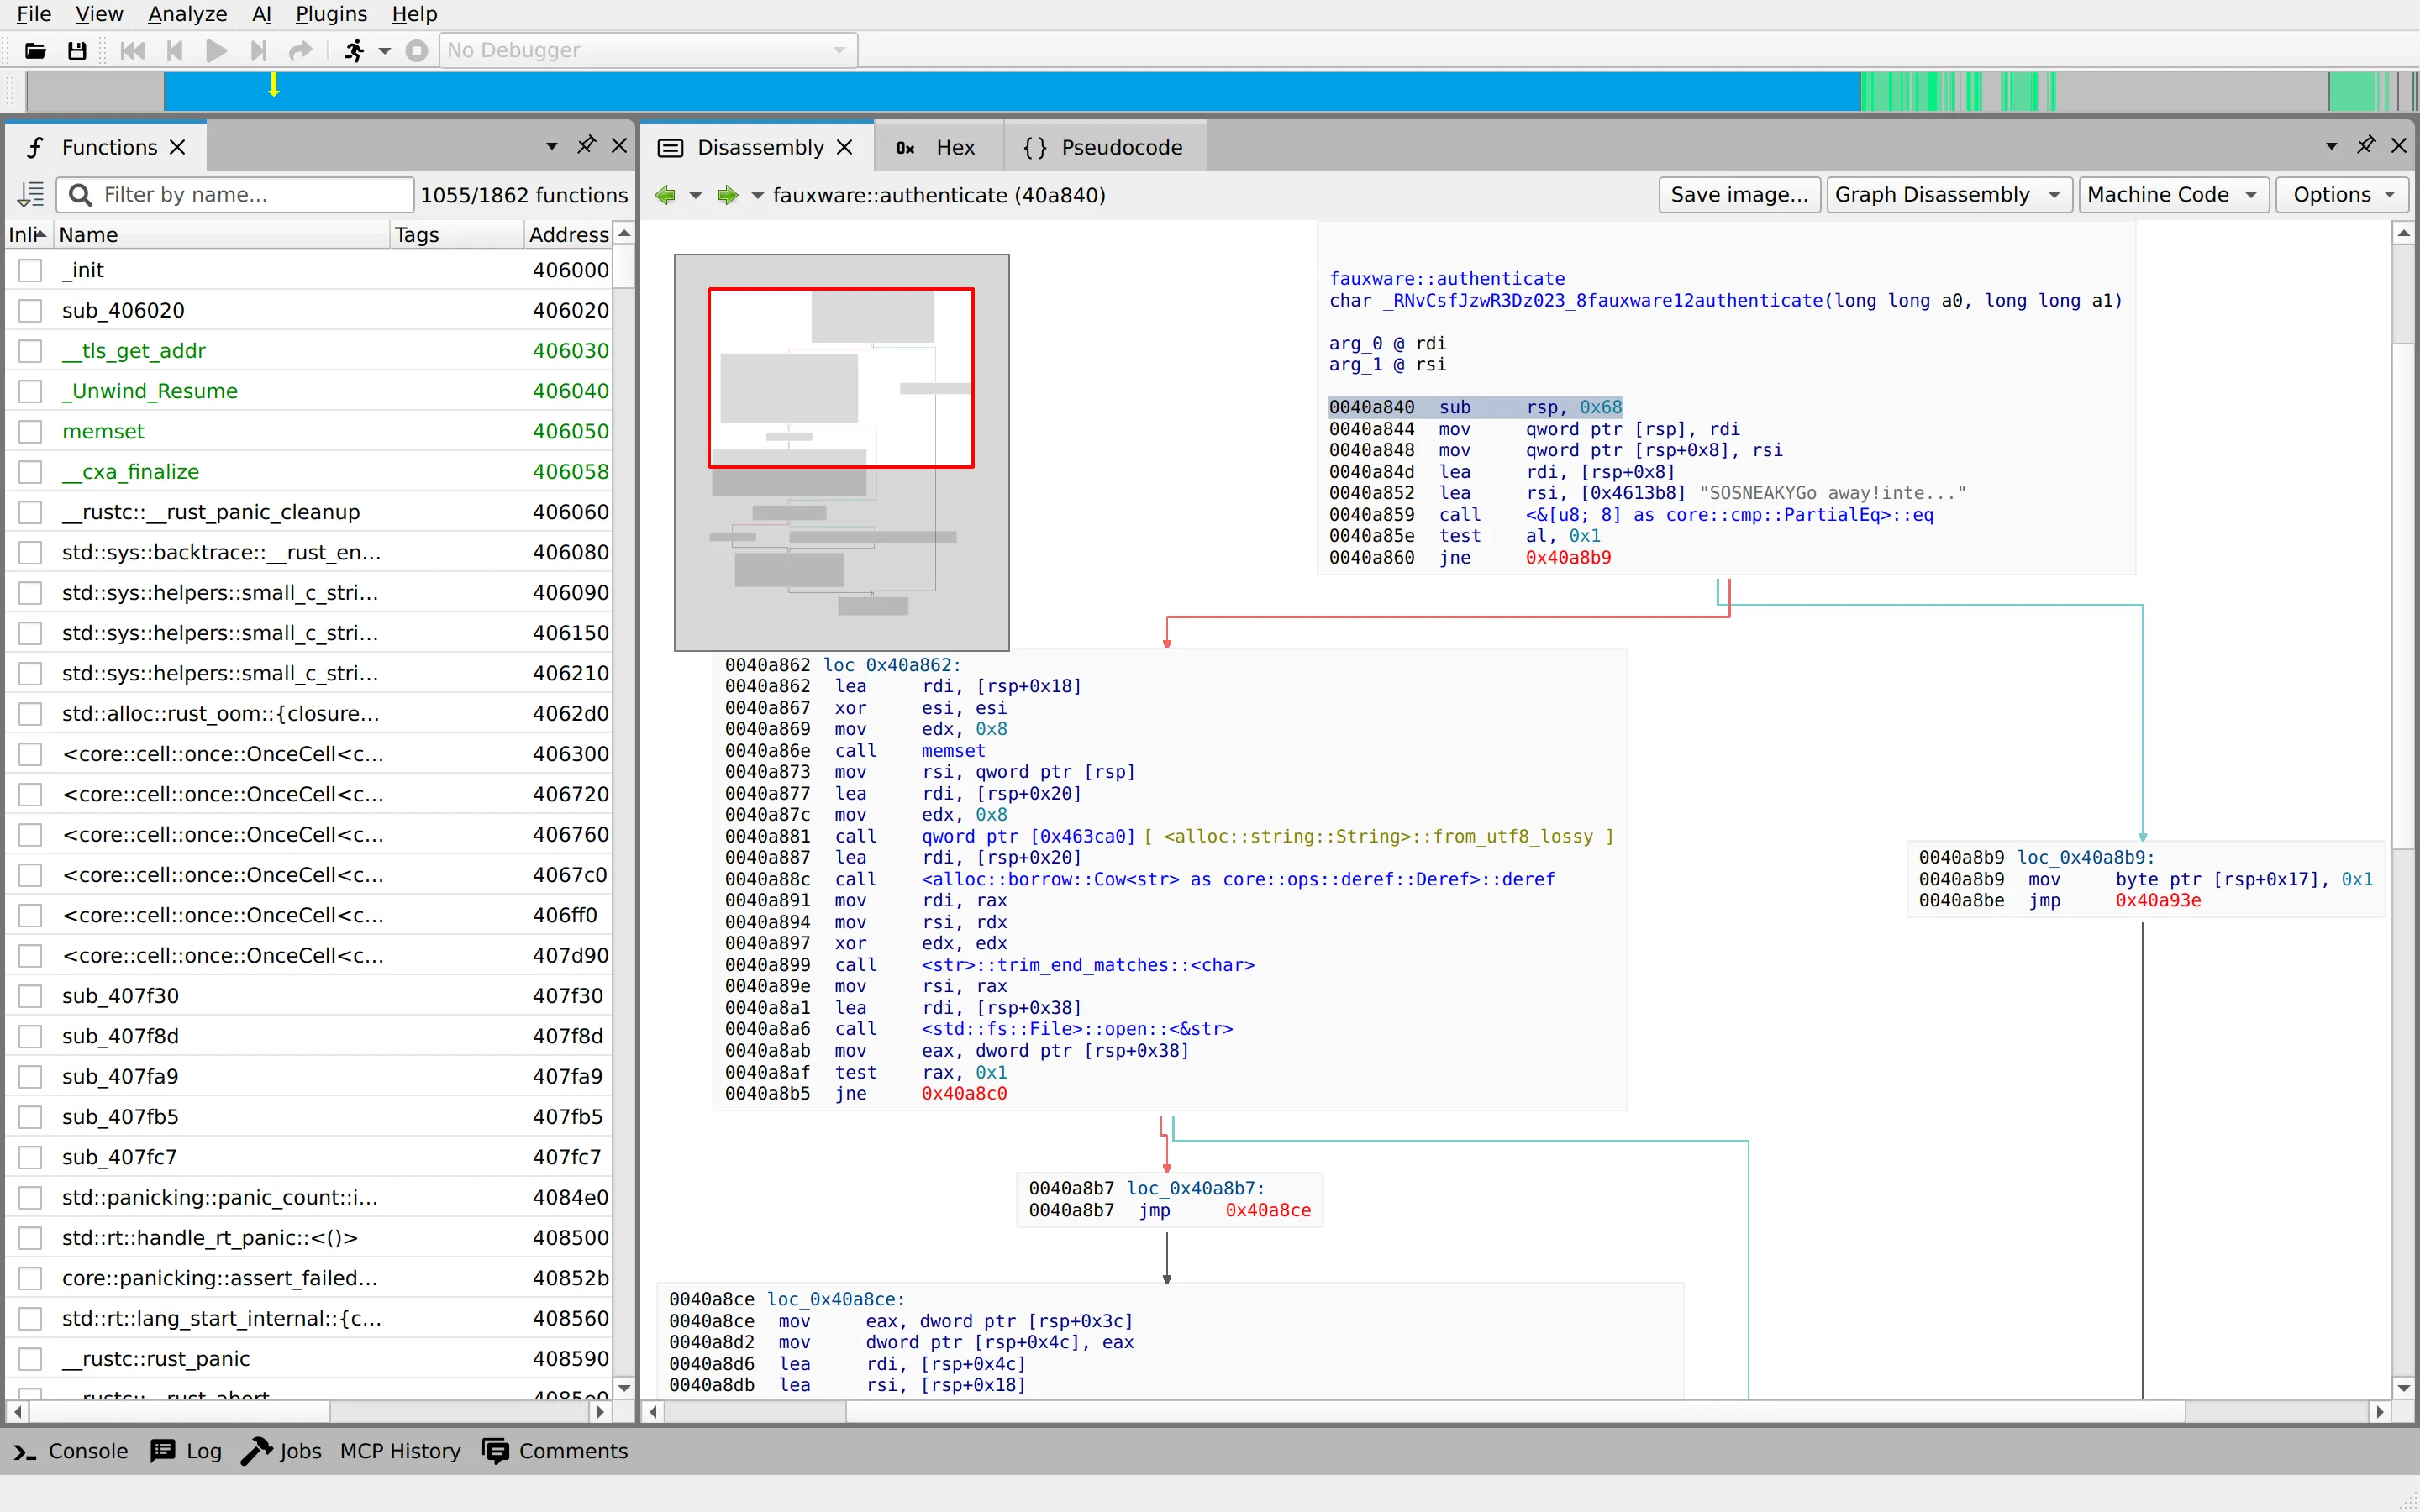Image resolution: width=2420 pixels, height=1512 pixels.
Task: Click the Save image... button
Action: (1739, 195)
